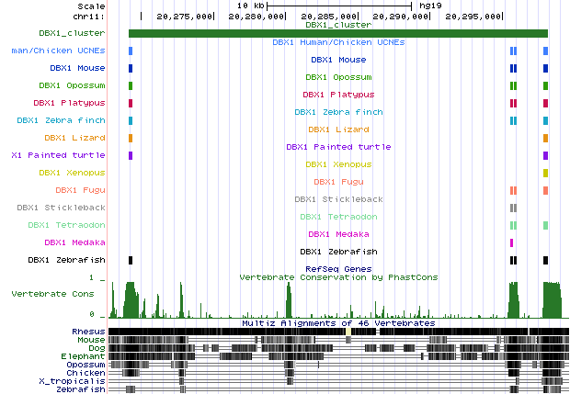This screenshot has width=570, height=394.
Task: Click the 'Vertebrate Cons' track label
Action: [52, 294]
